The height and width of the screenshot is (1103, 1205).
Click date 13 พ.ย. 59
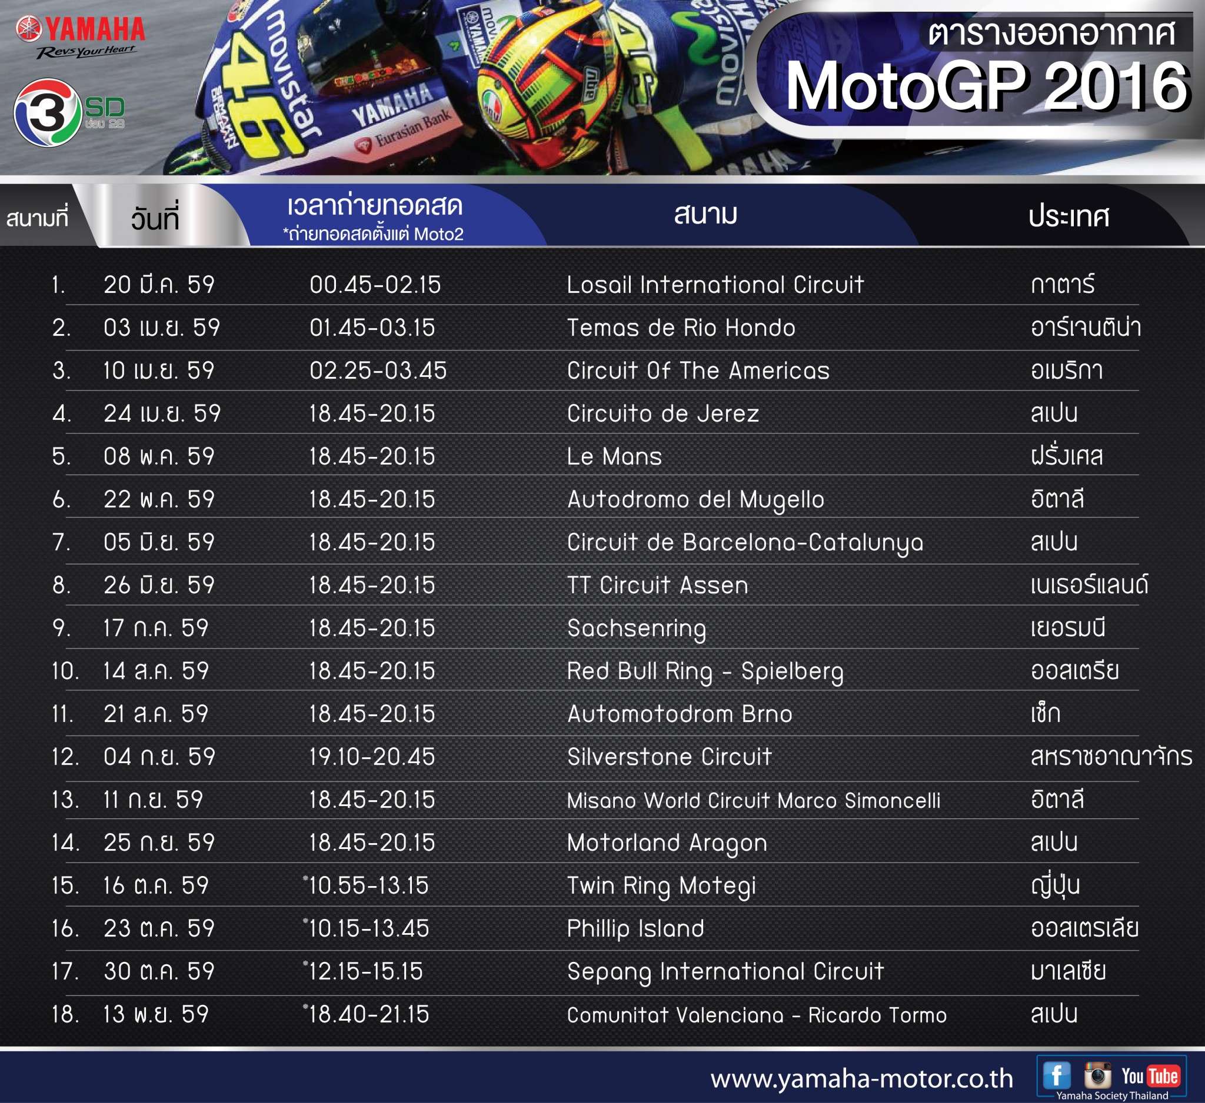(156, 1015)
